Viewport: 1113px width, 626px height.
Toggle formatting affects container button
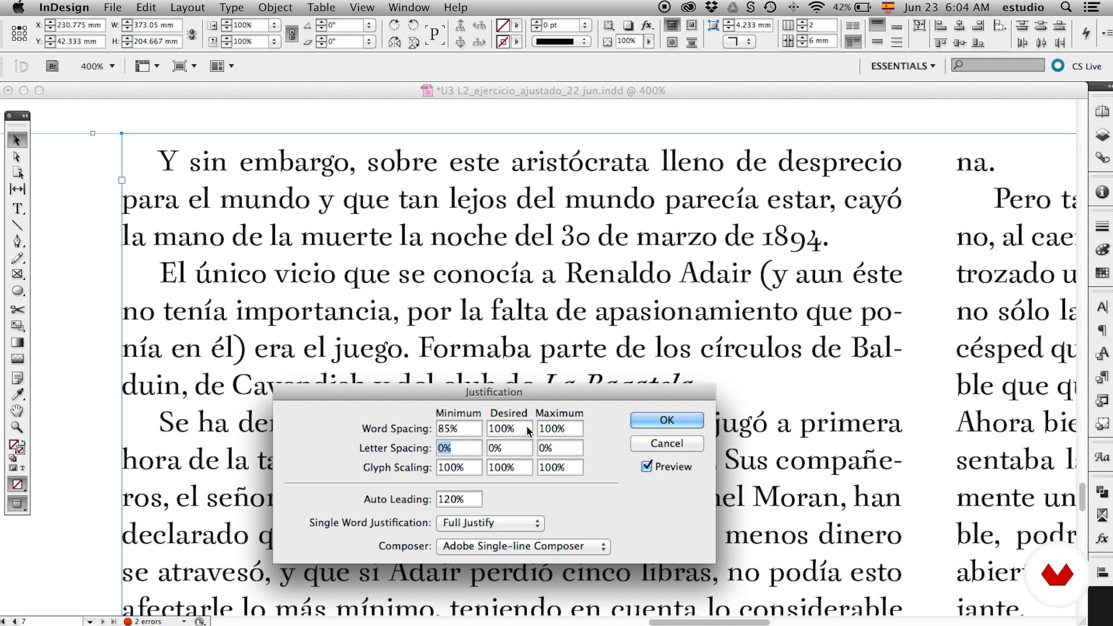coord(13,468)
